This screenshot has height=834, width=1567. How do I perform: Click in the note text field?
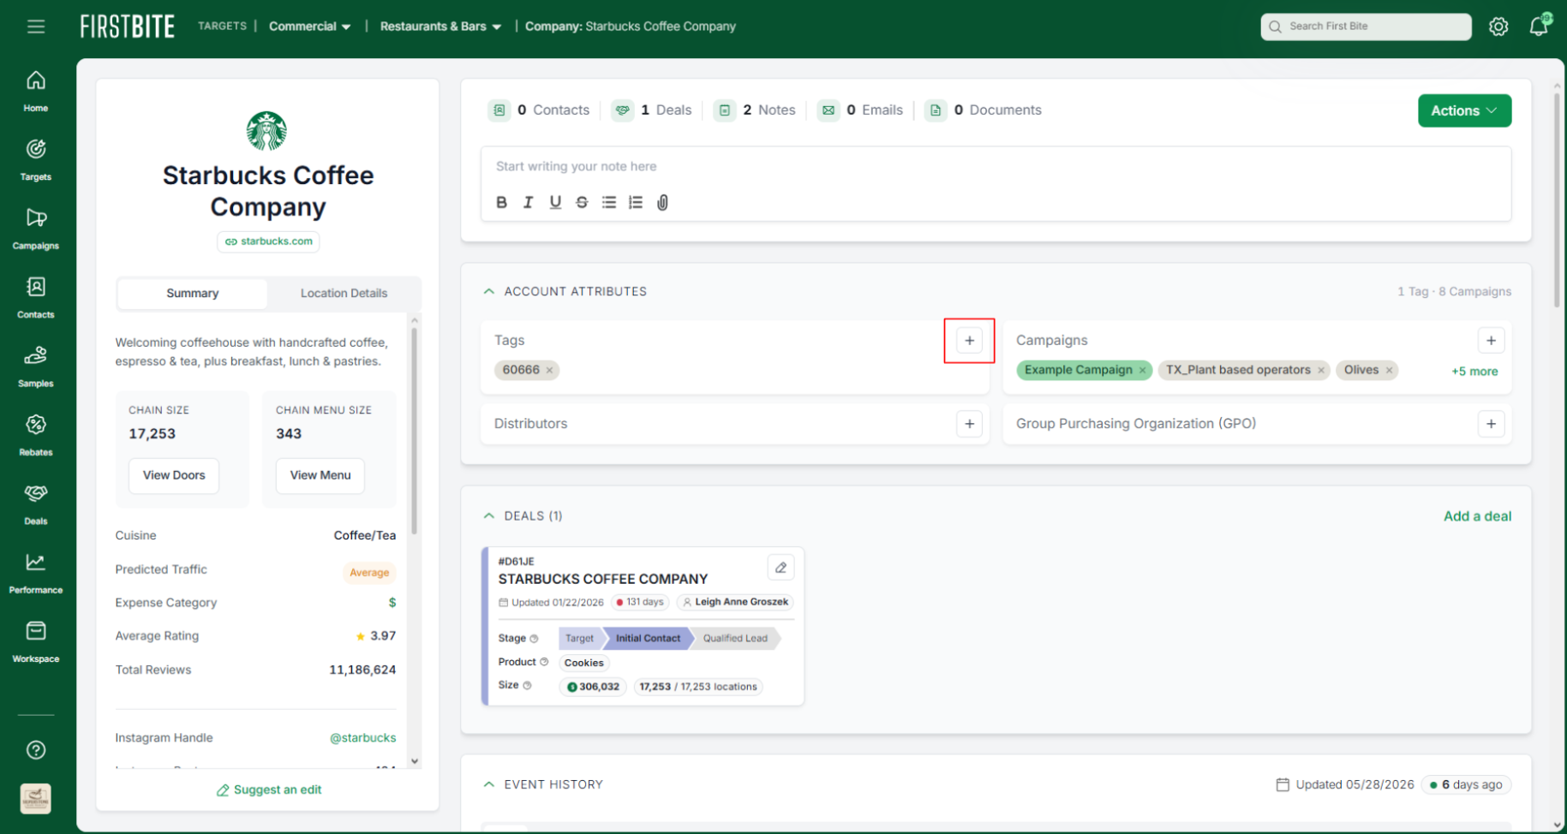tap(996, 167)
